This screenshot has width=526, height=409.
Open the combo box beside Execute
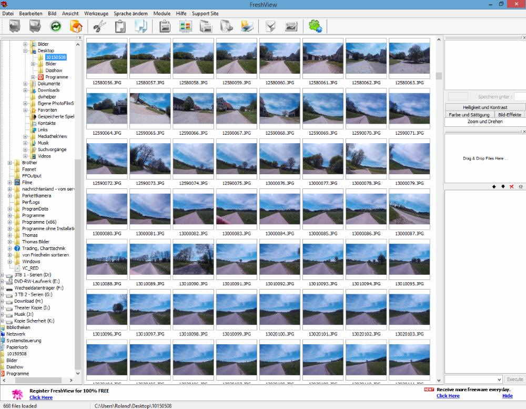coord(499,379)
